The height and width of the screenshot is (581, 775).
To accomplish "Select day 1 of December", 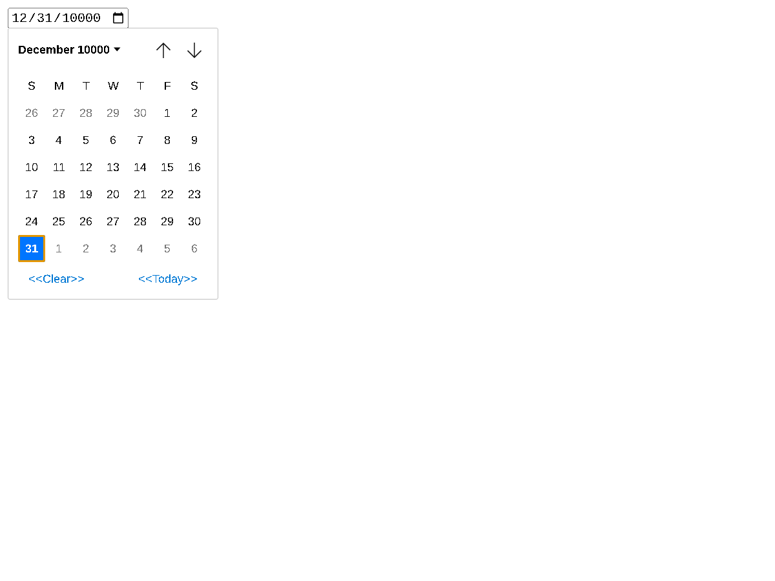I will pyautogui.click(x=167, y=113).
